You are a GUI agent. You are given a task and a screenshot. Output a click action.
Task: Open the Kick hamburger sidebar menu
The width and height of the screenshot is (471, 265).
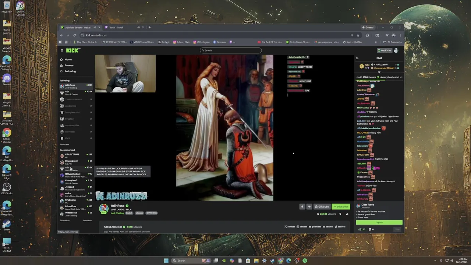tap(62, 50)
